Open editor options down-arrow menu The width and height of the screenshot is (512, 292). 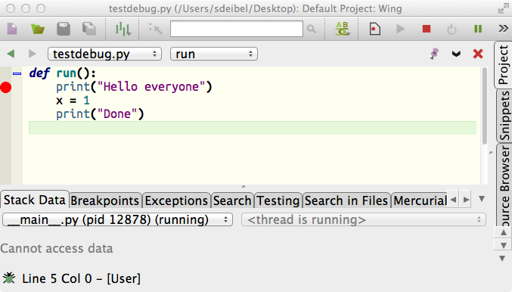click(x=456, y=54)
